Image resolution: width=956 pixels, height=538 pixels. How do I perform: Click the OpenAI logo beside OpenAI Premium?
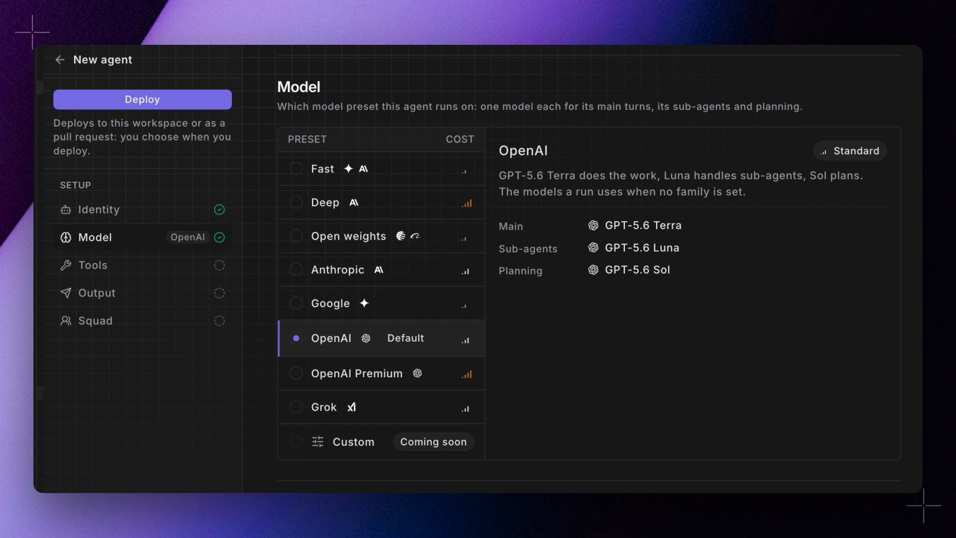click(x=417, y=374)
